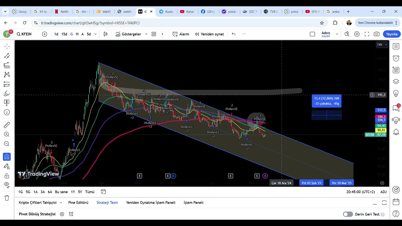402x226 pixels.
Task: Add a symbol to compare
Action: tap(45, 34)
